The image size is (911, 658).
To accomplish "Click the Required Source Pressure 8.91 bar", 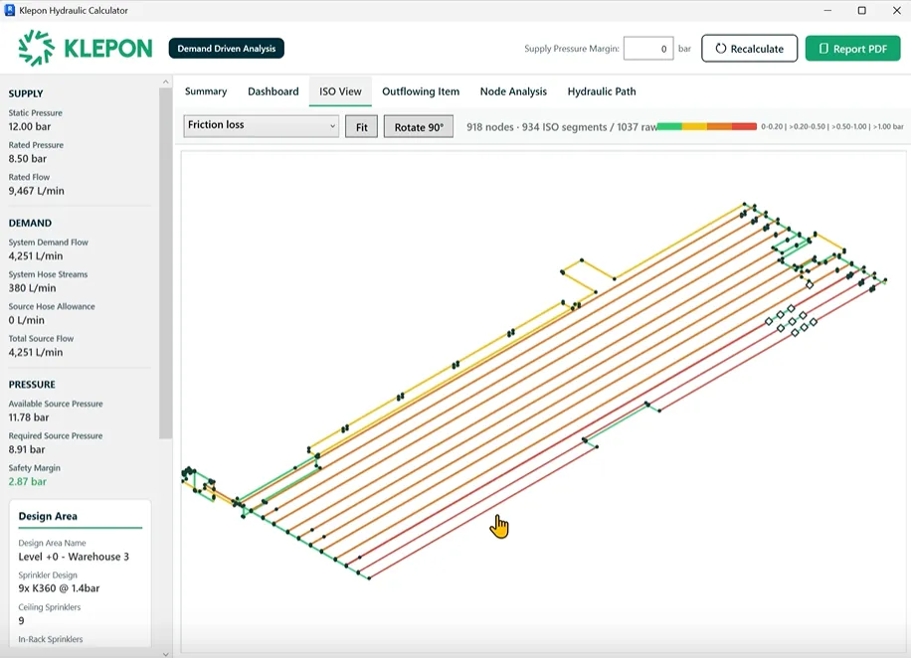I will pyautogui.click(x=27, y=449).
